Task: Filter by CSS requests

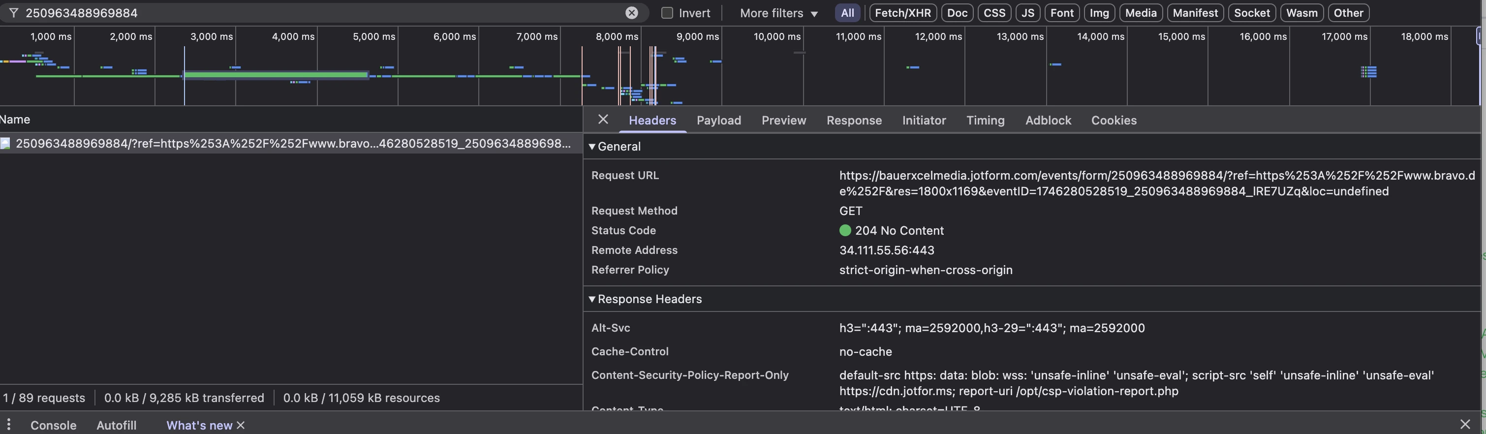Action: [x=994, y=13]
